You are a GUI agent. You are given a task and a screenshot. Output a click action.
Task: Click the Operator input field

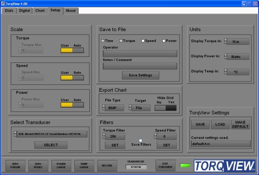(x=140, y=53)
